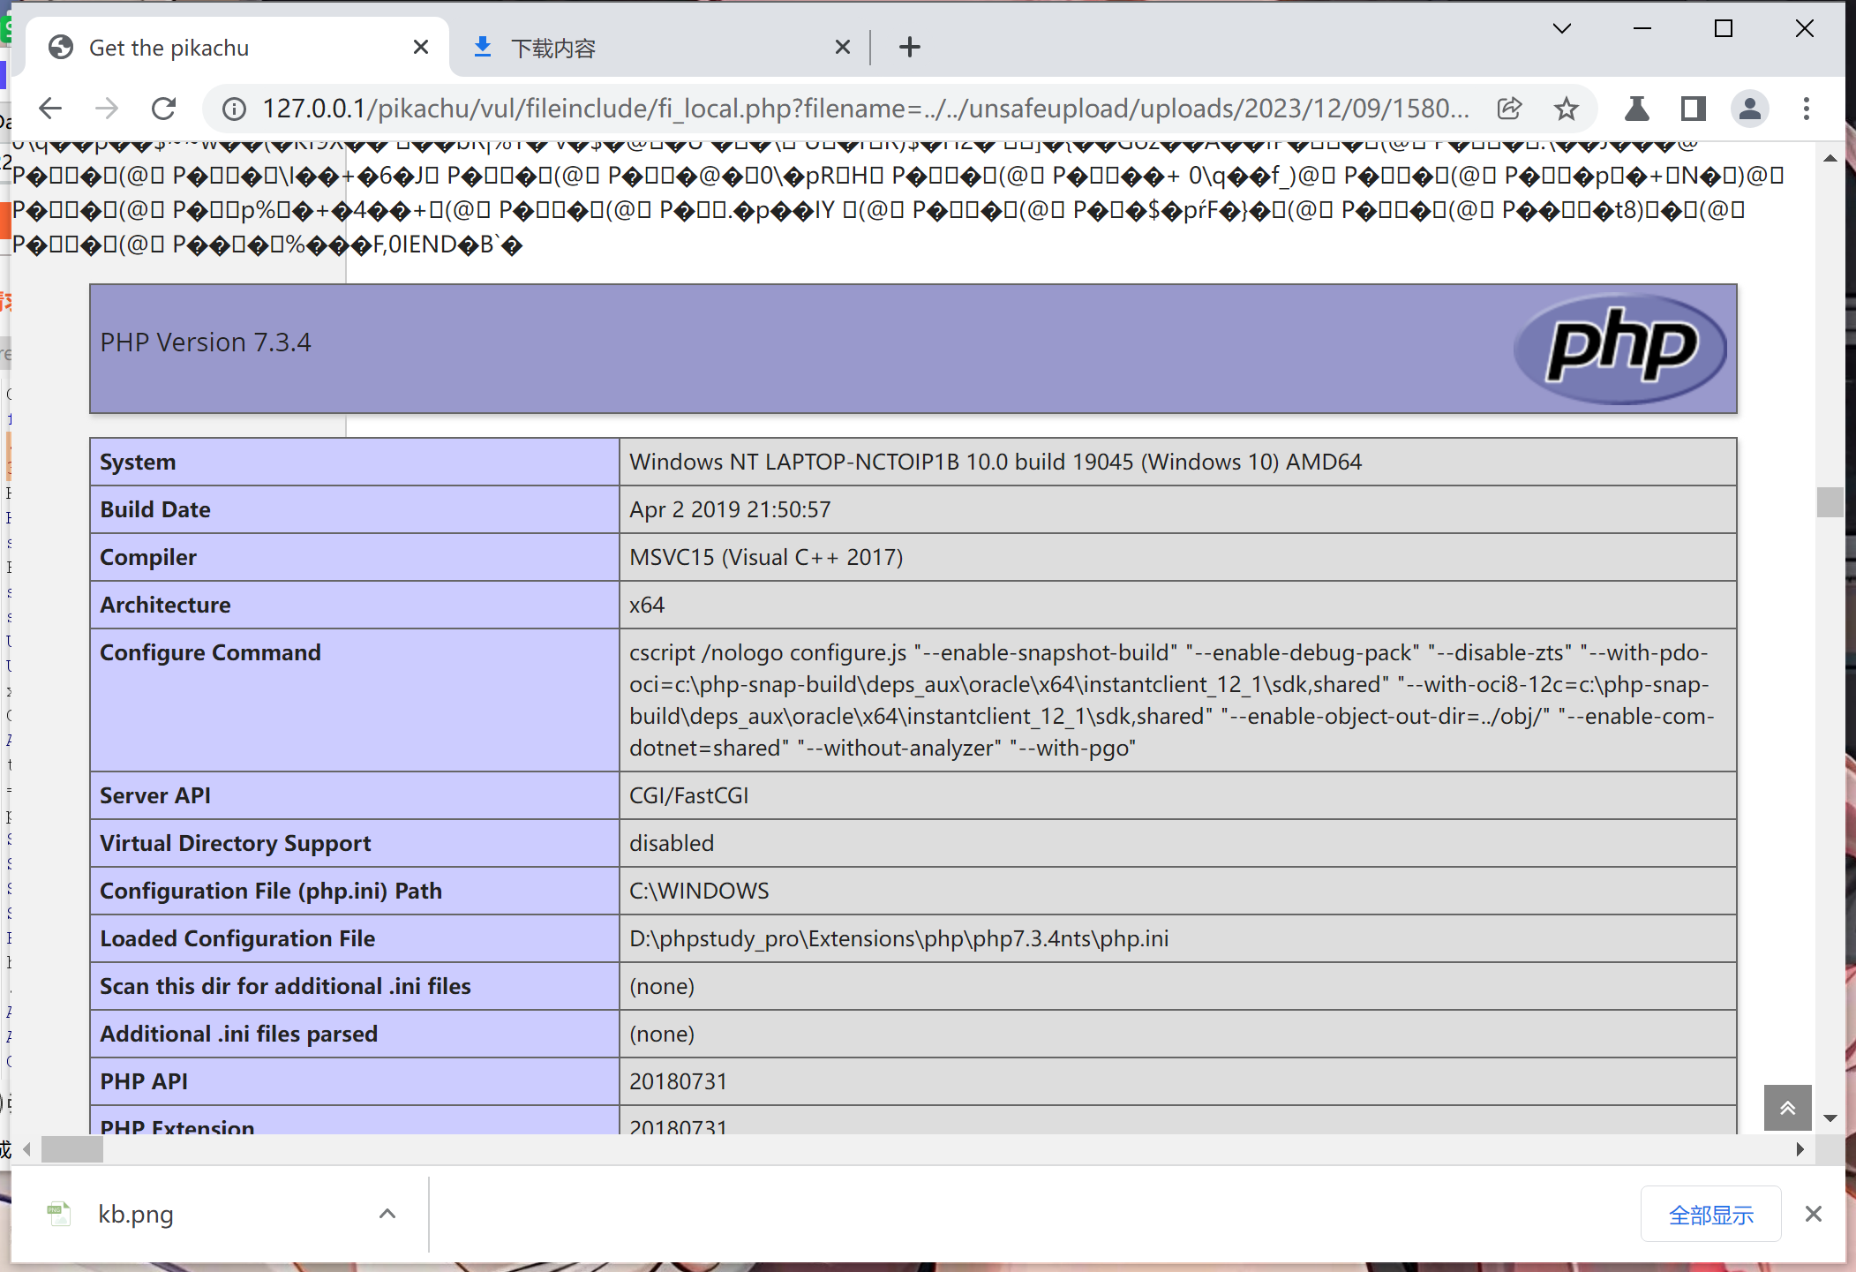Viewport: 1856px width, 1272px height.
Task: Open Chrome three-dot menu
Action: 1807,109
